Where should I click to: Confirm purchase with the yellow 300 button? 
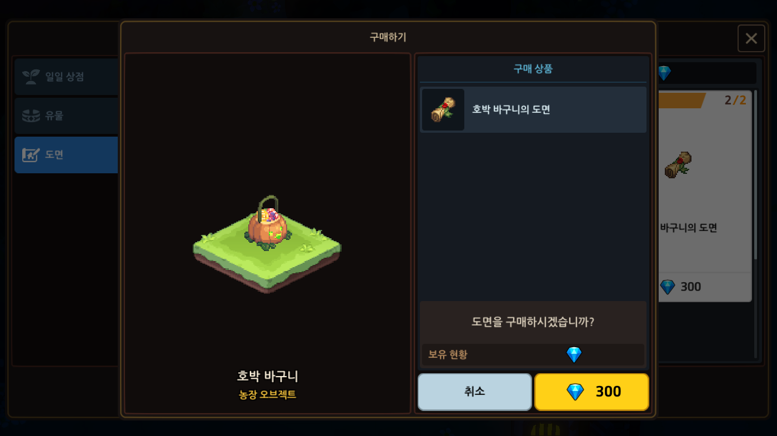(x=591, y=392)
